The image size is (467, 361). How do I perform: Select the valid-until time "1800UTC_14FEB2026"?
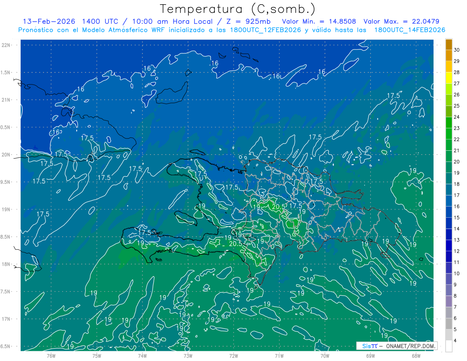(409, 30)
